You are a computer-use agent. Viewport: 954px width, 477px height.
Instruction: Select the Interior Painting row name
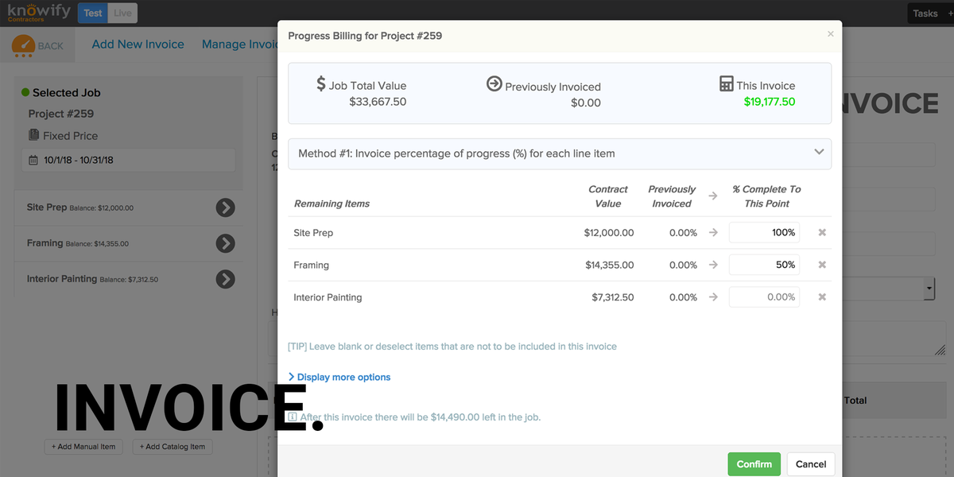coord(328,297)
